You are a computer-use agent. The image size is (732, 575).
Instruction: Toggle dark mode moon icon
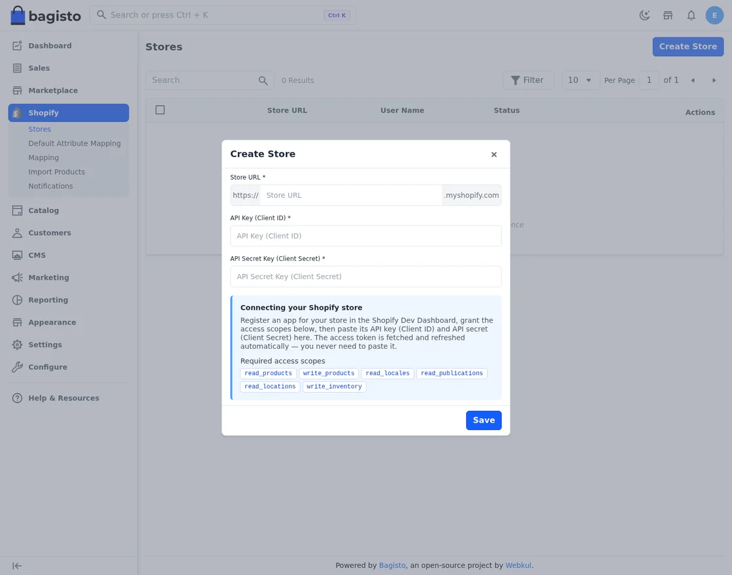(644, 16)
